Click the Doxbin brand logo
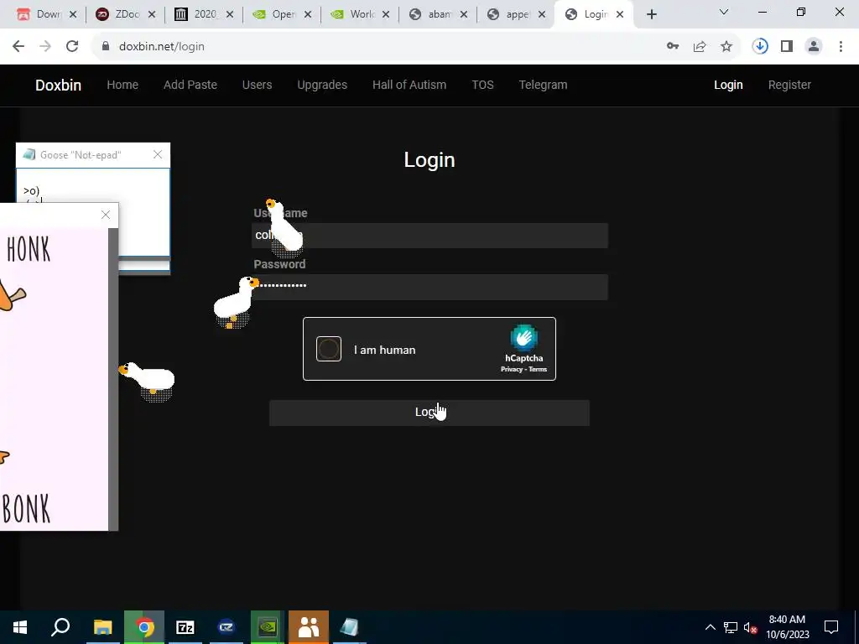The width and height of the screenshot is (859, 644). (x=58, y=86)
